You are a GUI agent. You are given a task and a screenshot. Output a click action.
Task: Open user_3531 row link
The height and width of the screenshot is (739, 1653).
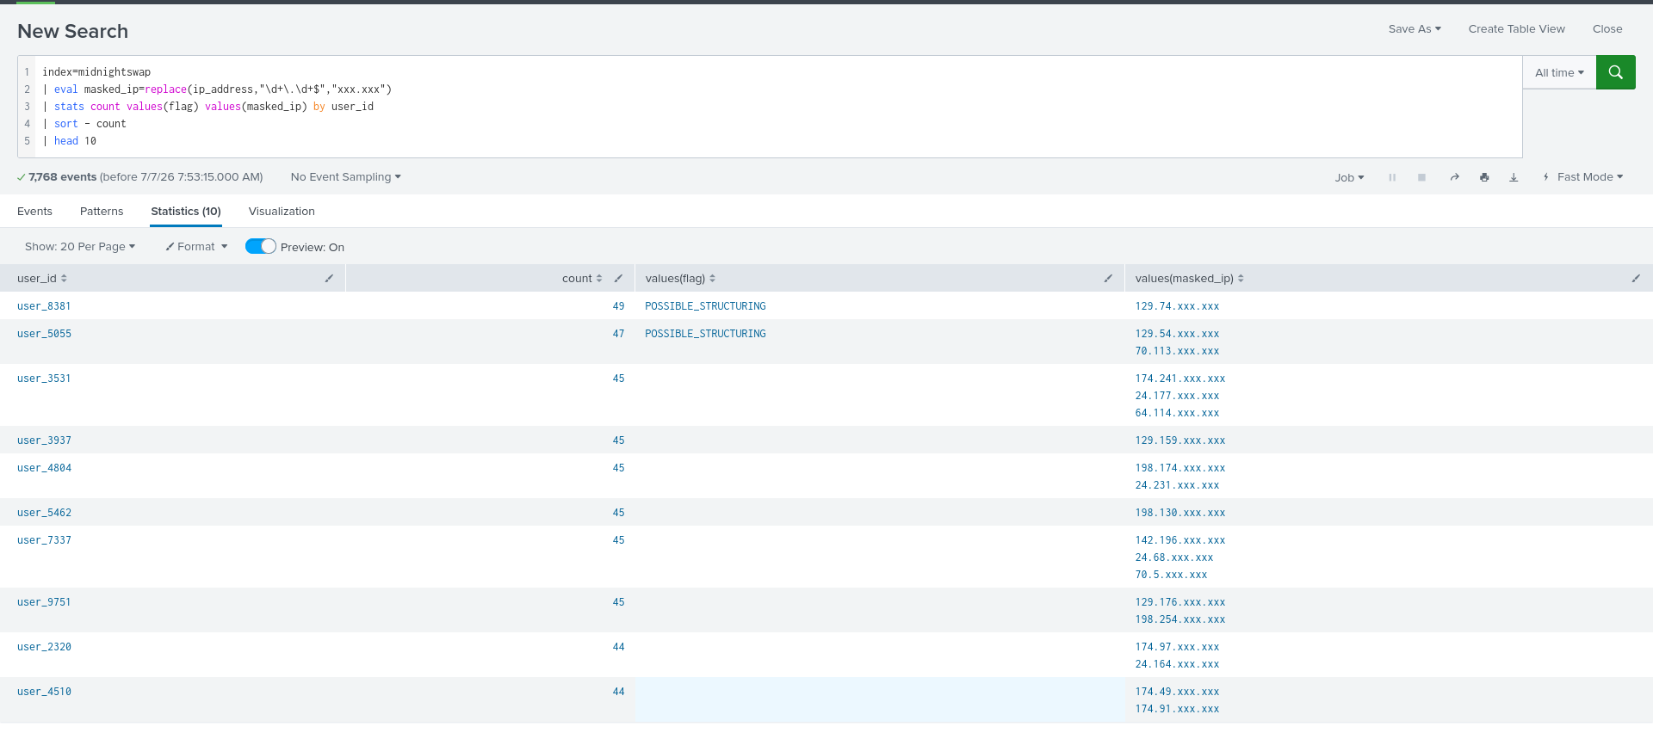[44, 379]
